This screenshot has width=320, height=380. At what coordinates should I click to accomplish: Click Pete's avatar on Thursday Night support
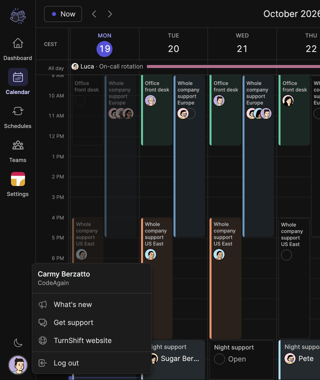[x=290, y=358]
